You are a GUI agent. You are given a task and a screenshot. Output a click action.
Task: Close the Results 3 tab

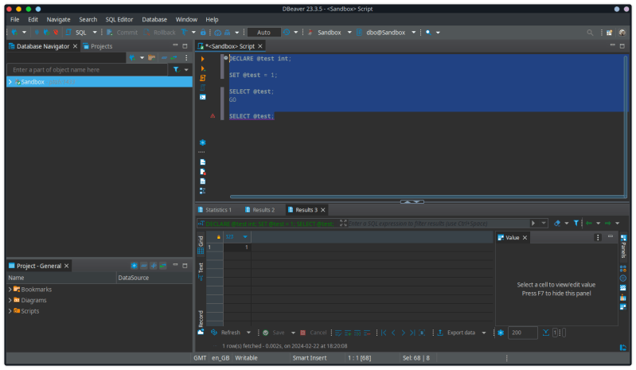[x=323, y=210]
